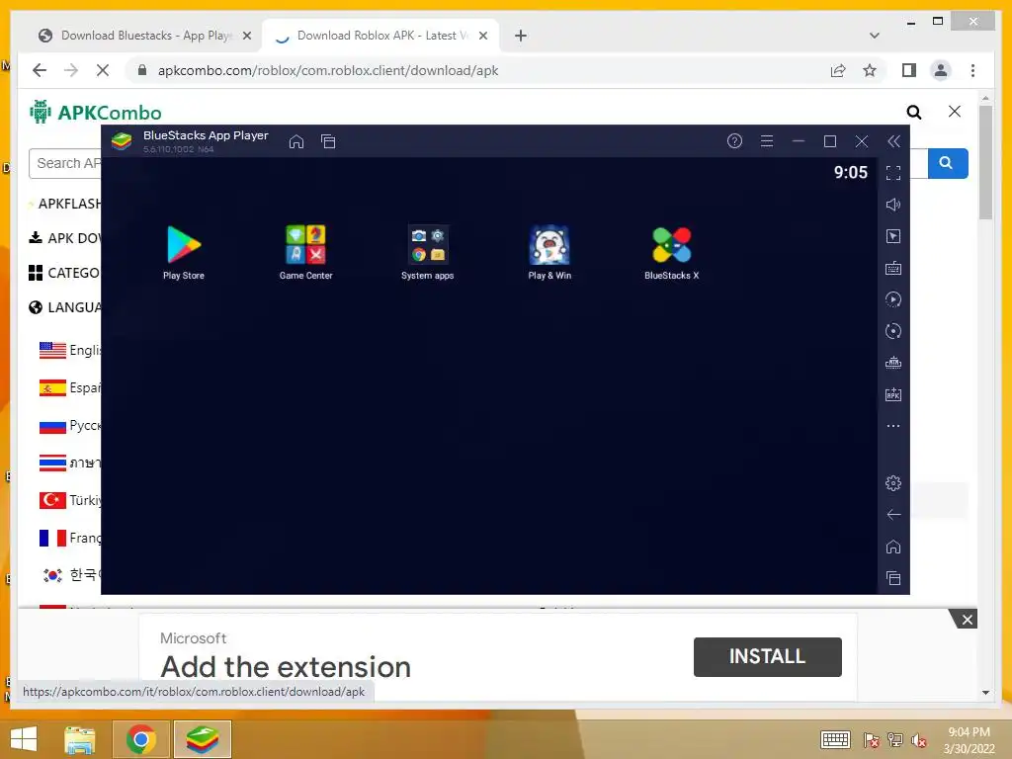Open BlueStacks help question mark icon

[734, 140]
